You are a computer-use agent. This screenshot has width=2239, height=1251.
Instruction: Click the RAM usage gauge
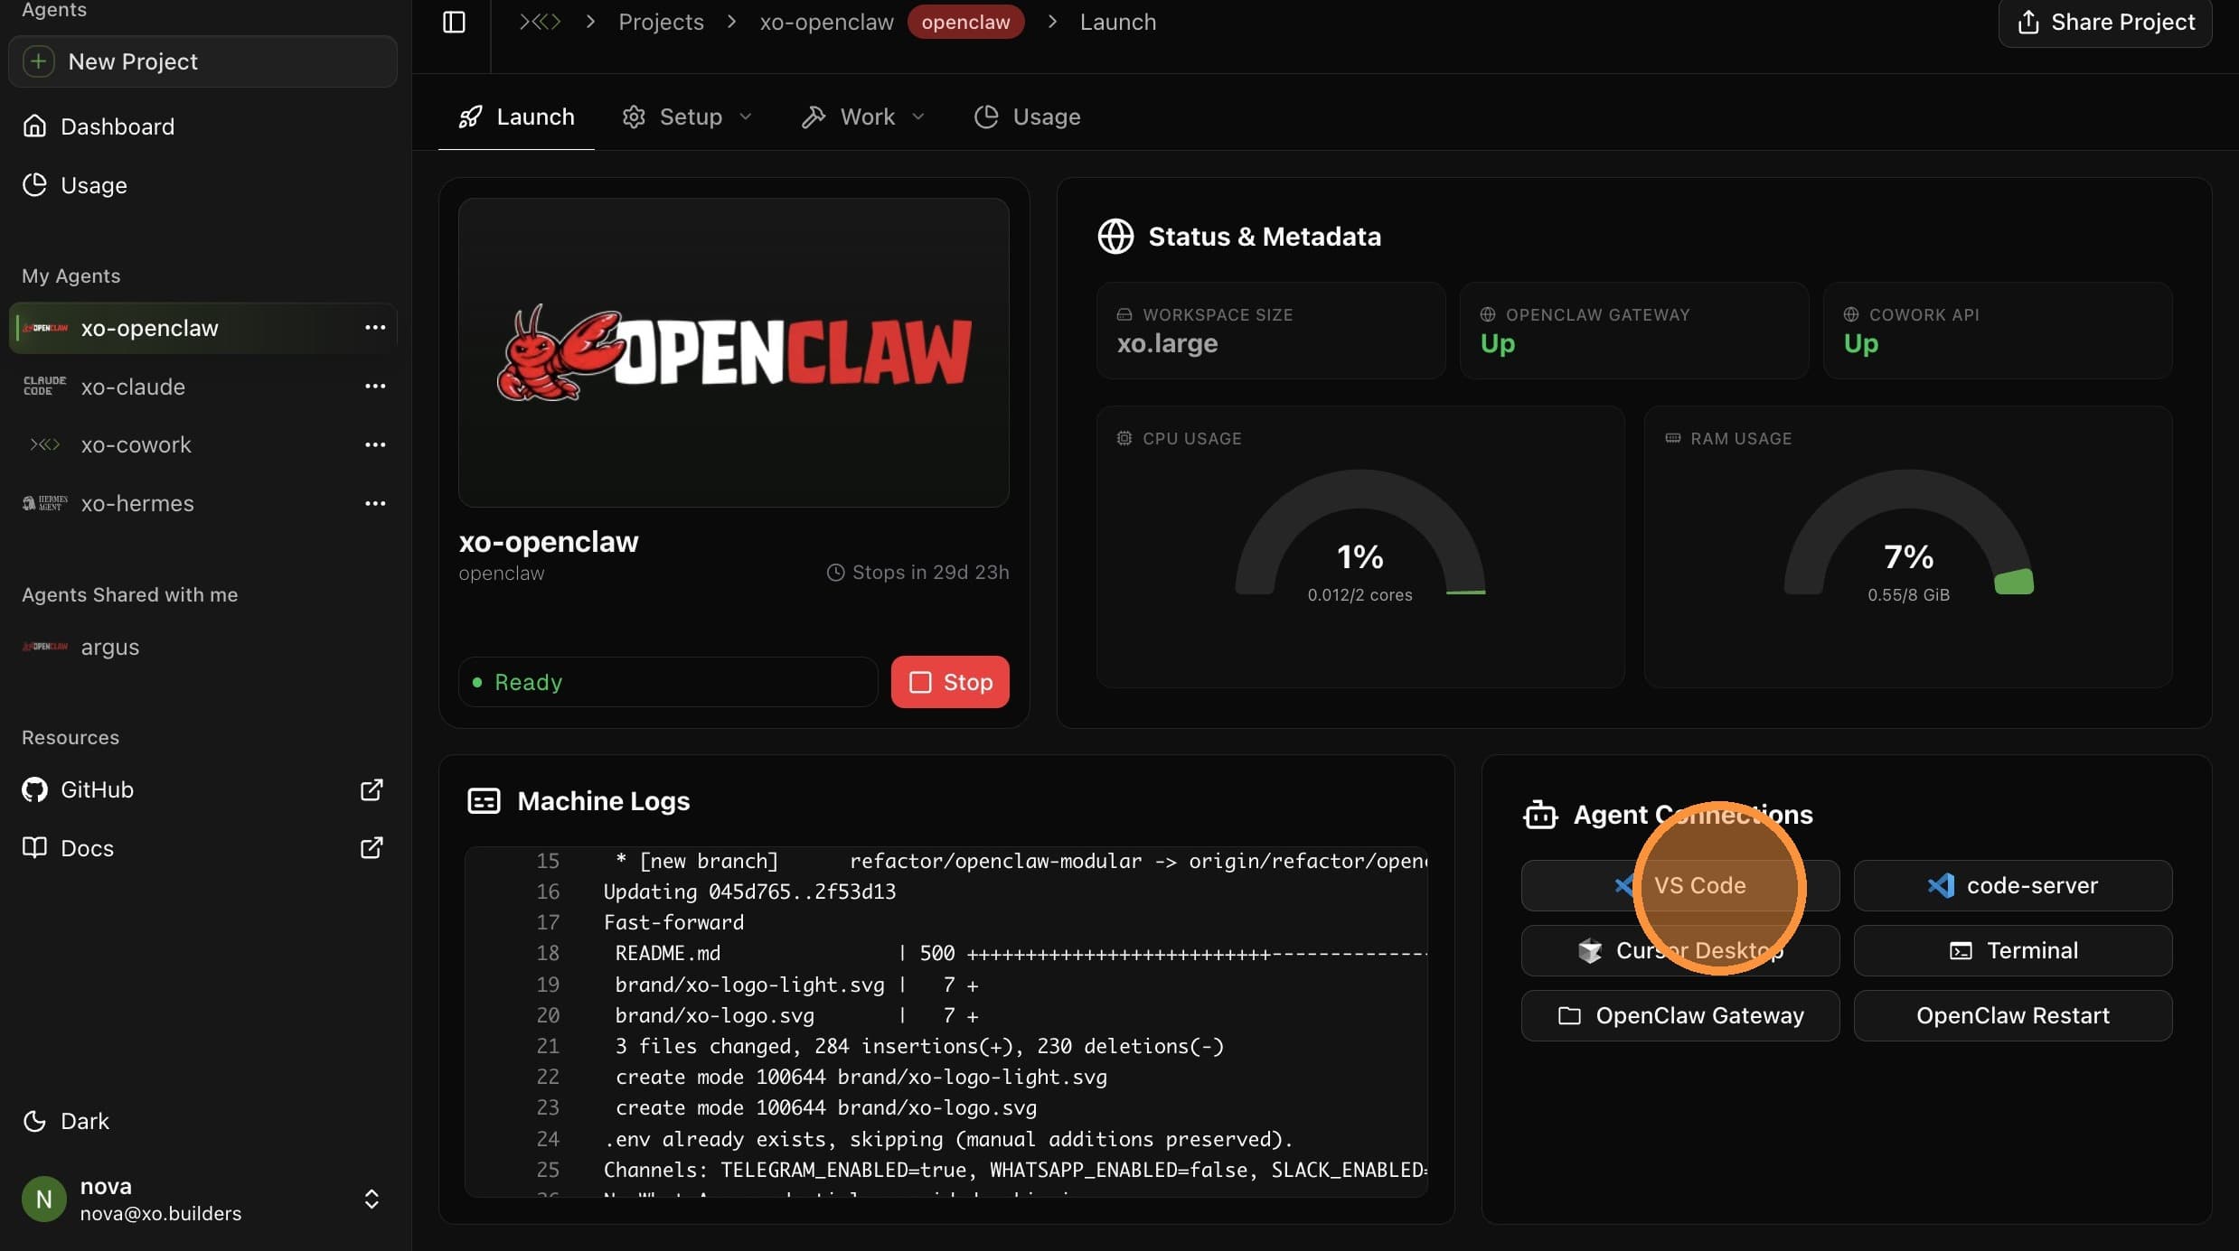[x=1908, y=533]
